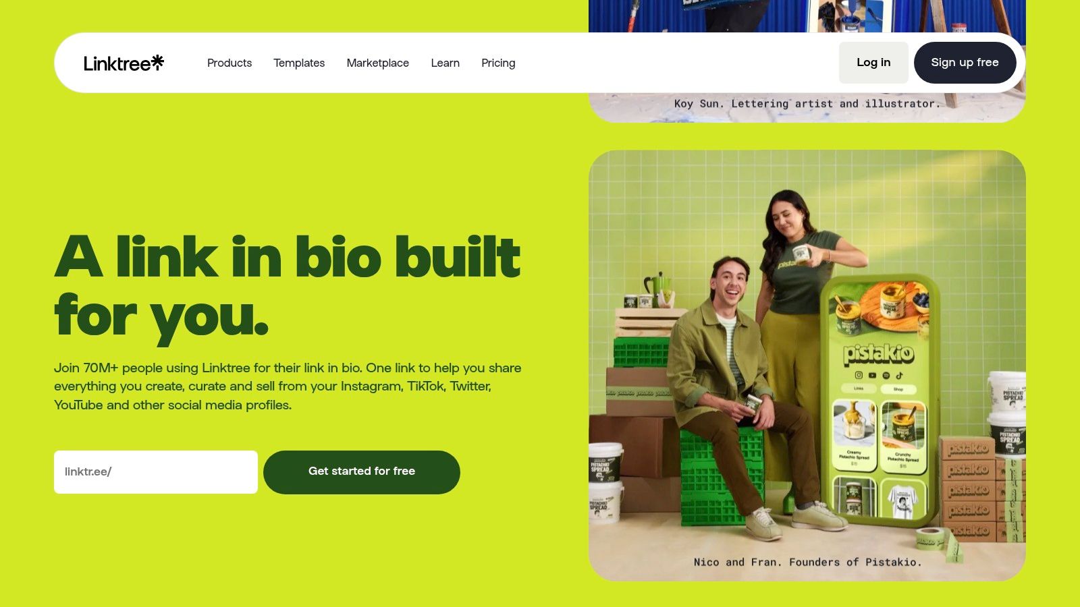Tap the YouTube icon on the Pistakio mockup
This screenshot has width=1080, height=607.
(x=872, y=375)
